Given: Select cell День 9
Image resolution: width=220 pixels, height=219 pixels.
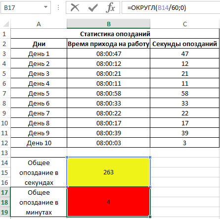Looking at the screenshot, I should point(39,133).
